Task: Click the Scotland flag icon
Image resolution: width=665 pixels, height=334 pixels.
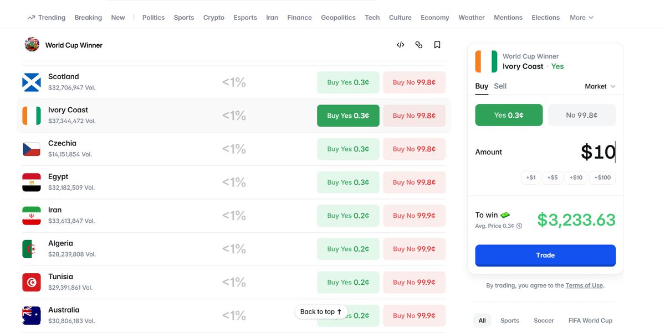Action: (x=32, y=82)
